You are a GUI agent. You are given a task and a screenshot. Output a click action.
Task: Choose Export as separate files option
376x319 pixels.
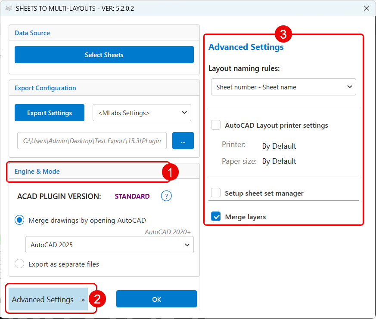tap(19, 264)
